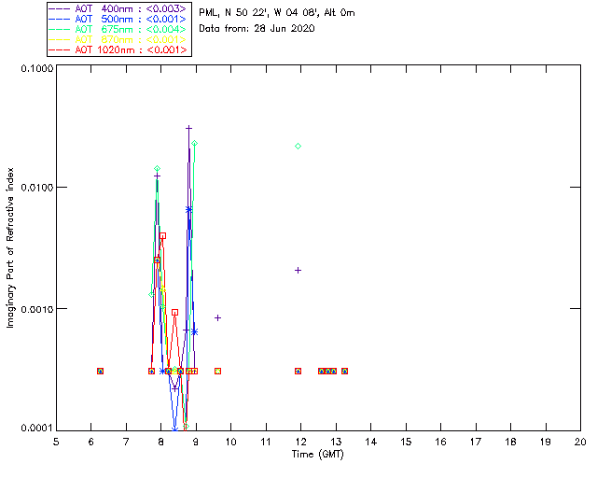Click the isolated purple plus near time 9.6

[x=217, y=317]
